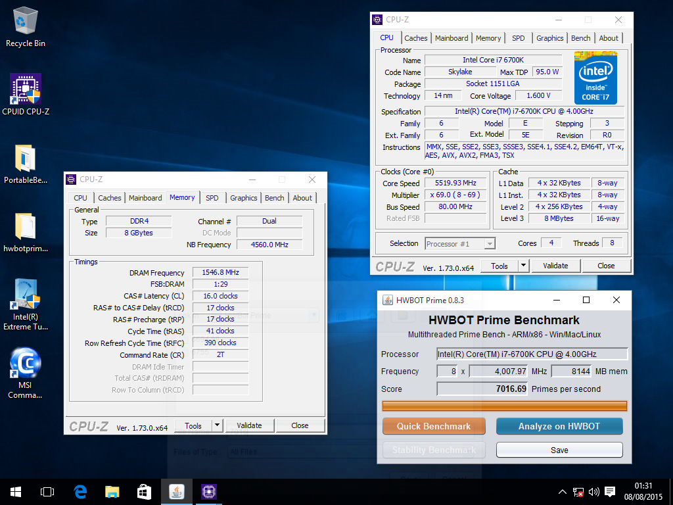
Task: Click the Quick Benchmark button
Action: pos(434,426)
